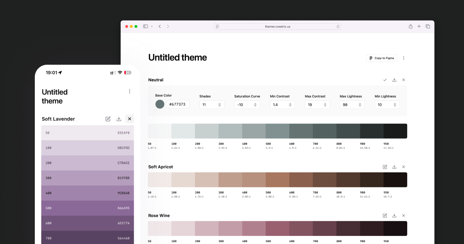Select the Soft Lavender 300 row B19FB8
Viewport: 464px width, 244px height.
click(x=88, y=178)
